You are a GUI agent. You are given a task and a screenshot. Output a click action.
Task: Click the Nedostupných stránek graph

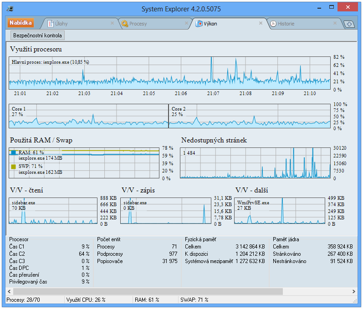[255, 163]
